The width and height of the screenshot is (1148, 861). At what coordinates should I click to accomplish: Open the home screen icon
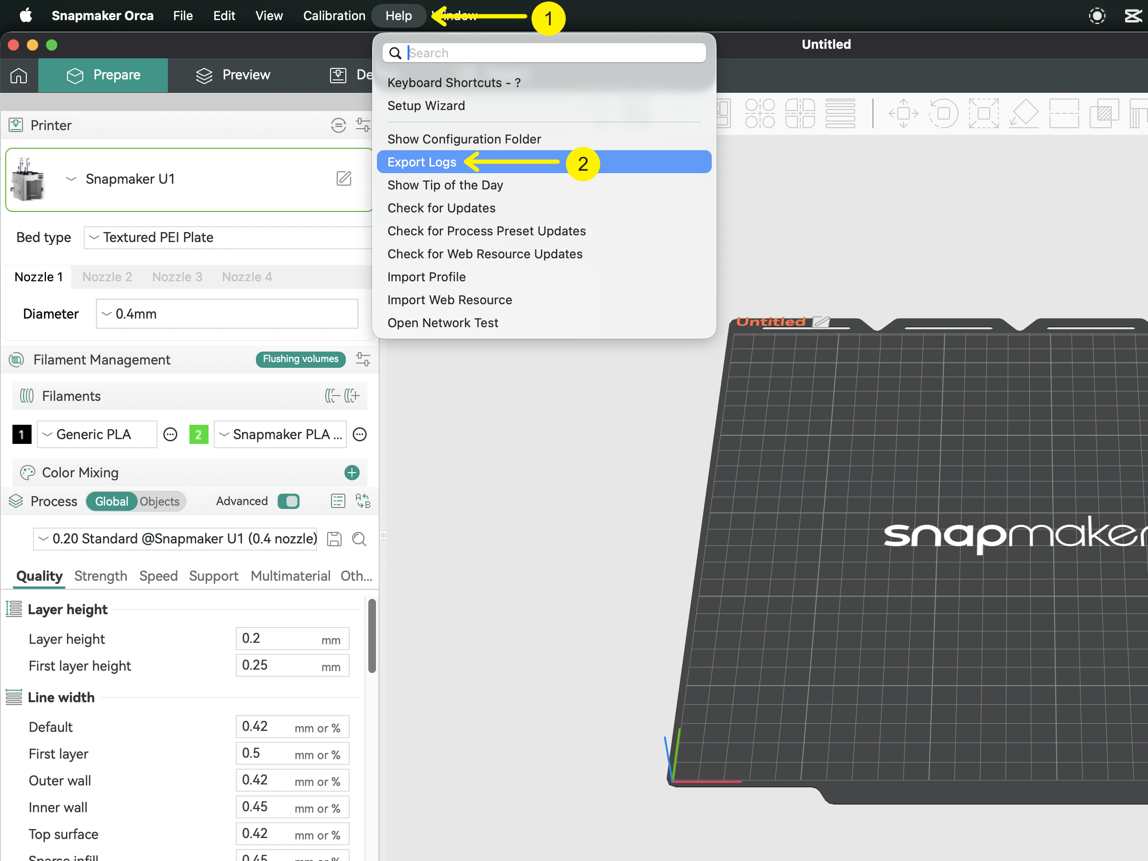[19, 75]
